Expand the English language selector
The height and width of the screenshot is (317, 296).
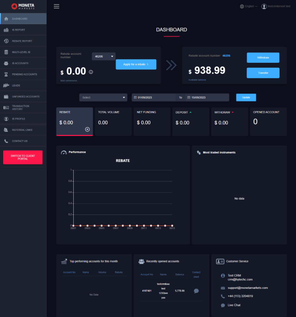point(249,6)
